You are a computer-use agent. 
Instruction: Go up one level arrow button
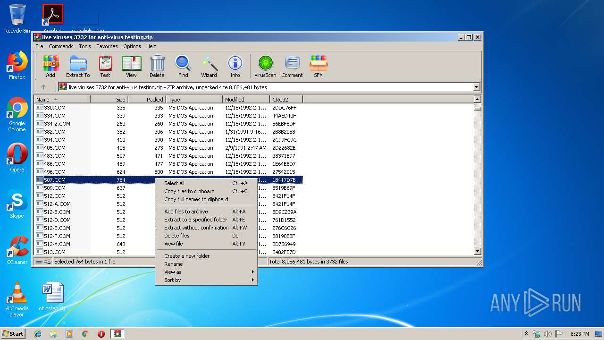point(43,87)
